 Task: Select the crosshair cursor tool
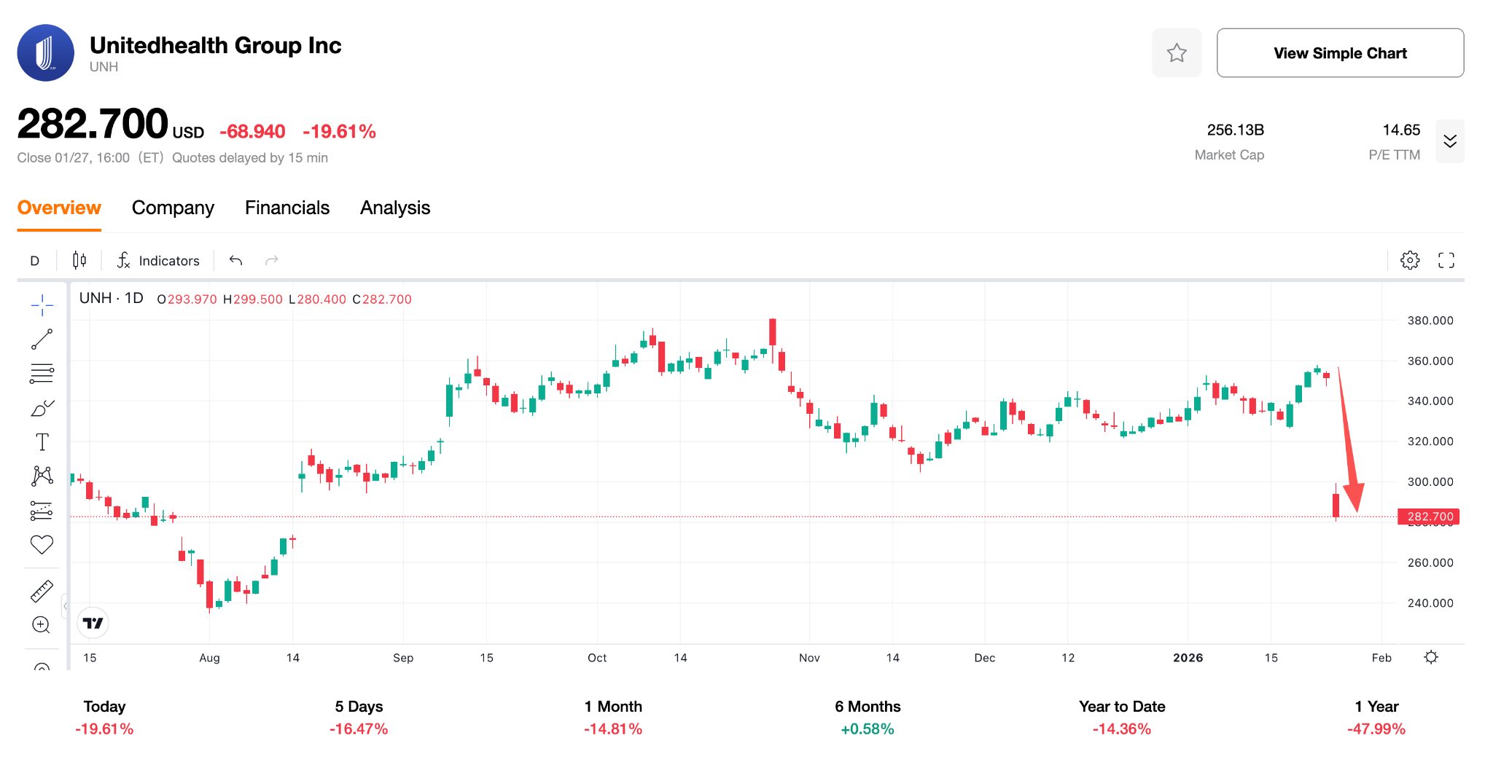click(42, 305)
